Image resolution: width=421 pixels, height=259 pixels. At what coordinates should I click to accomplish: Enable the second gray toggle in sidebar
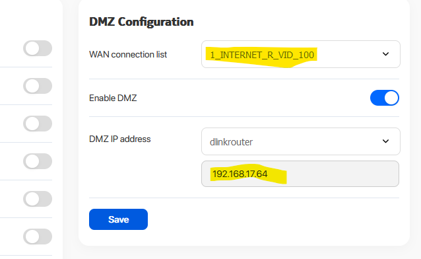[38, 86]
